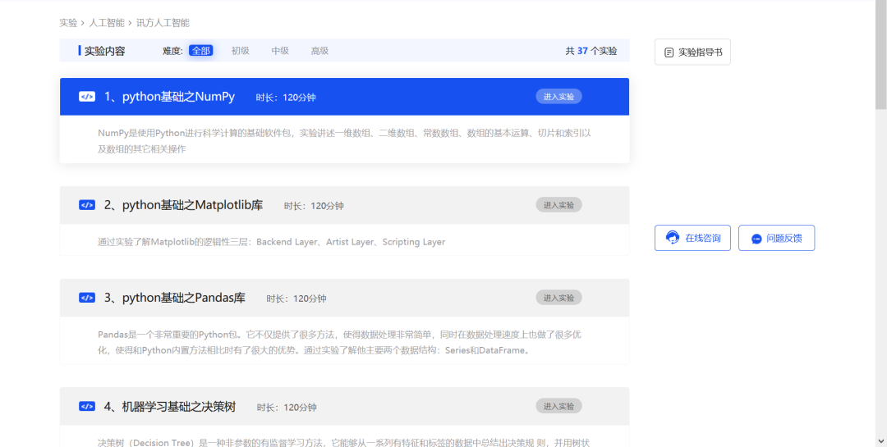Image resolution: width=887 pixels, height=447 pixels.
Task: Go to 实验 in the breadcrumb
Action: click(x=68, y=23)
